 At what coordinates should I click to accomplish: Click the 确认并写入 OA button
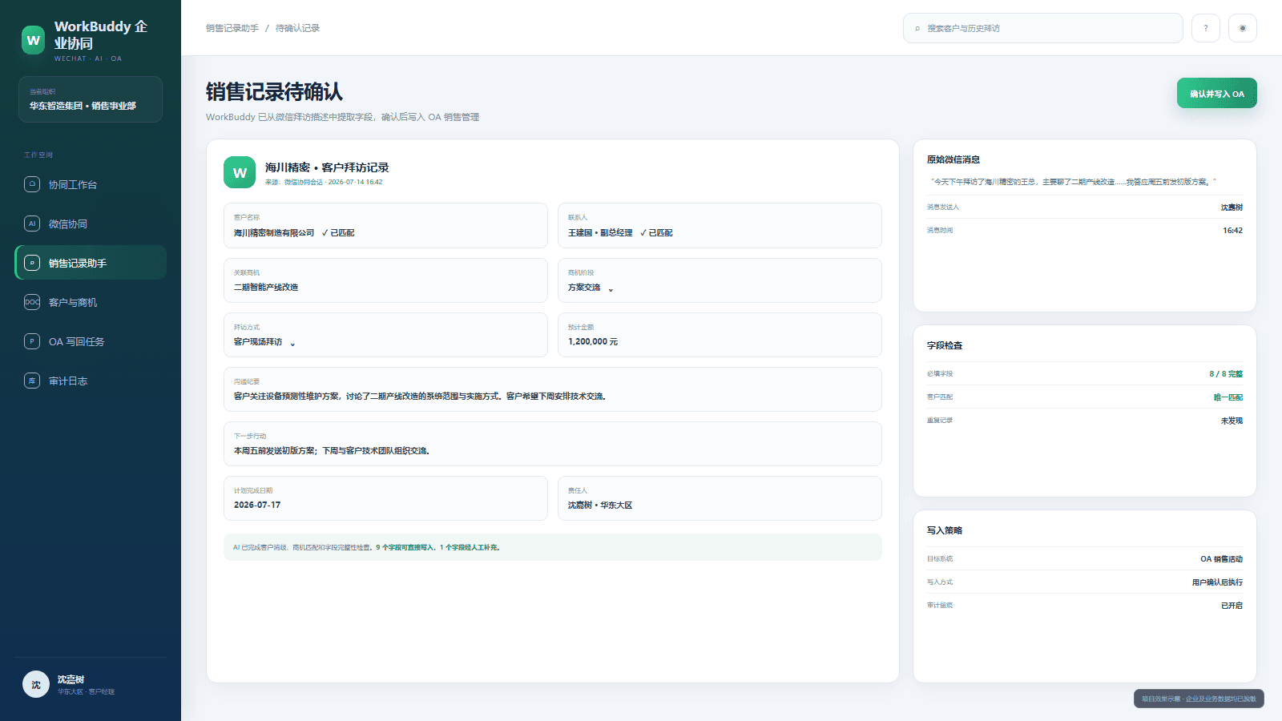pos(1216,93)
